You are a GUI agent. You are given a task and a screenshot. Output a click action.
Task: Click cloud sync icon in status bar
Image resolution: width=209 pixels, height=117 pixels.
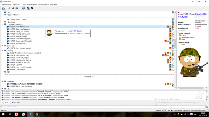[x=169, y=110]
